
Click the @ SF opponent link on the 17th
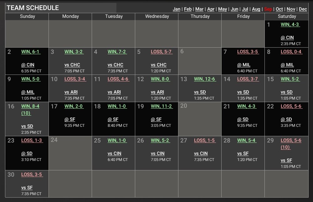pyautogui.click(x=70, y=119)
